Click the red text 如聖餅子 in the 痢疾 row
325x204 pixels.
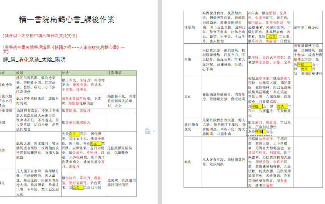click(x=266, y=139)
